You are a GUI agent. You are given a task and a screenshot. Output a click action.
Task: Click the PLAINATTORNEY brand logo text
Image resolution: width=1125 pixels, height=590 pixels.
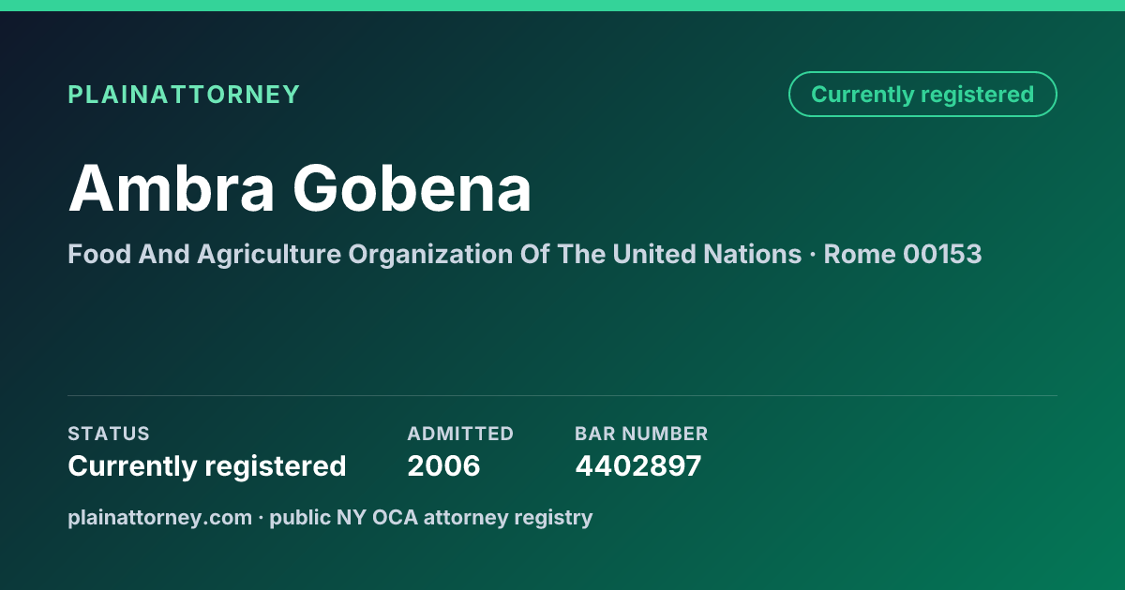coord(184,95)
